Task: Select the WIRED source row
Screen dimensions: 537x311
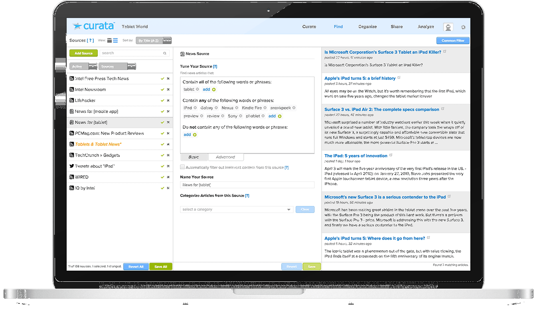Action: pyautogui.click(x=120, y=177)
